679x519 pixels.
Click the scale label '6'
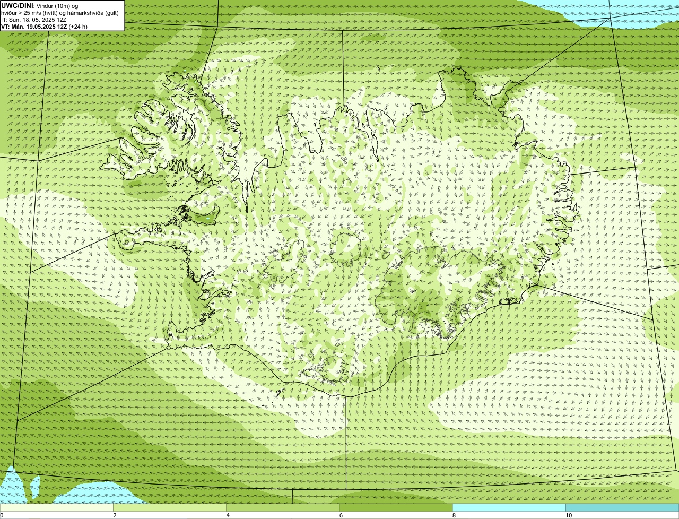point(341,515)
